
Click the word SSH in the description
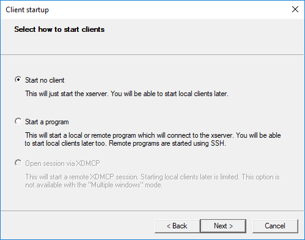point(218,143)
